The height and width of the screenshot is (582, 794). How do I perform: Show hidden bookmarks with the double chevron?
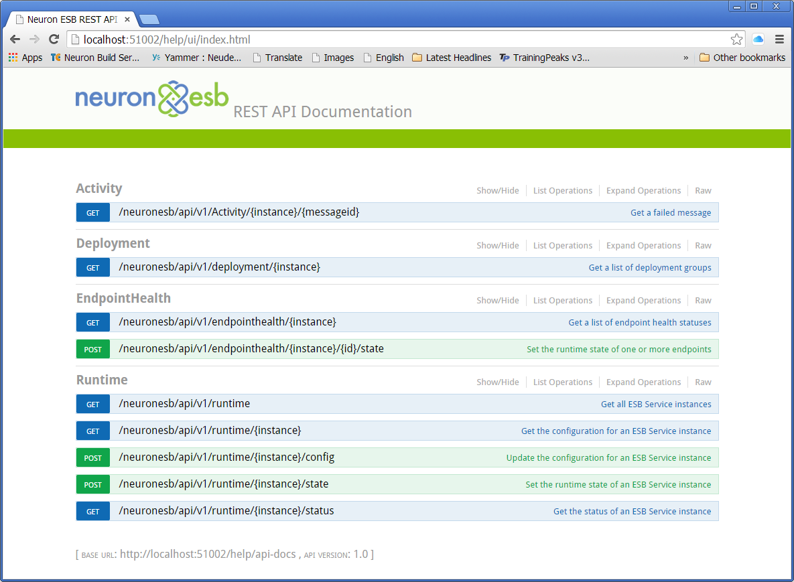click(685, 58)
